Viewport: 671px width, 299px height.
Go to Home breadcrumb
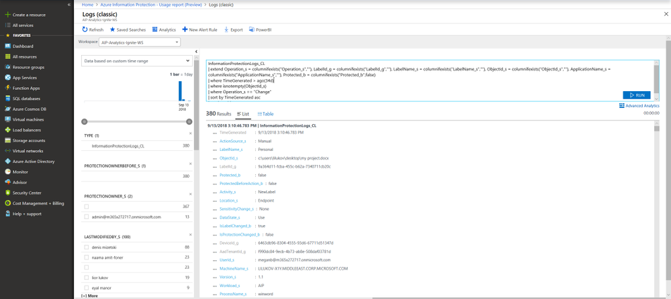click(x=87, y=4)
